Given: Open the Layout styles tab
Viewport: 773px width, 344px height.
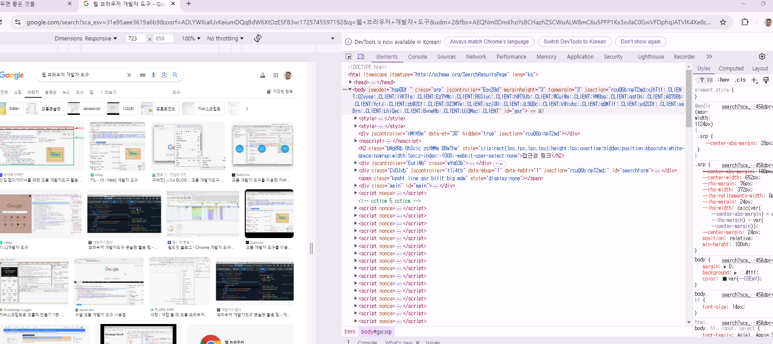Looking at the screenshot, I should coord(760,68).
